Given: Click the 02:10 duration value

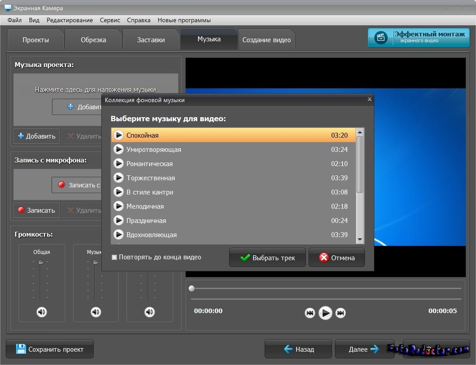Looking at the screenshot, I should pyautogui.click(x=339, y=164).
